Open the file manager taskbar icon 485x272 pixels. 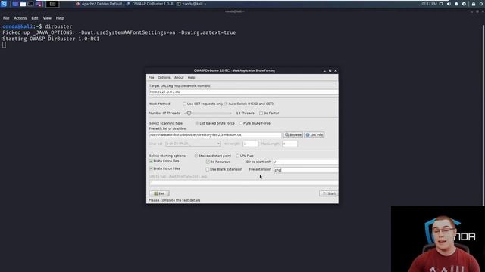click(x=23, y=4)
